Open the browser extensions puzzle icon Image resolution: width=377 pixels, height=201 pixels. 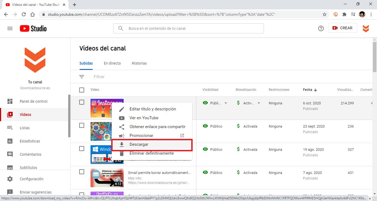tap(344, 14)
